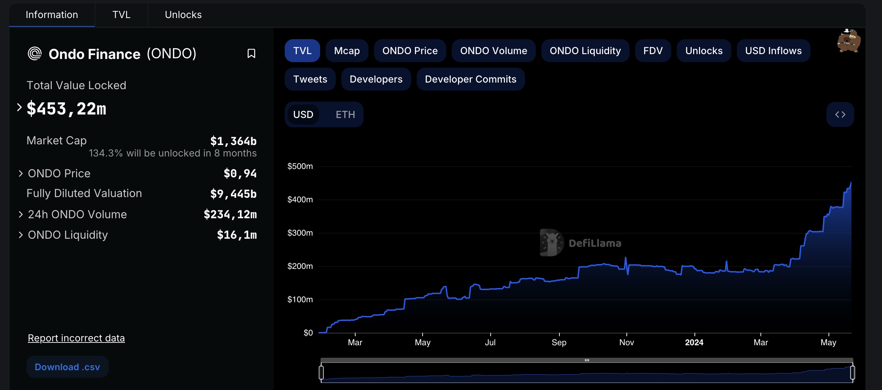Click the Nov x-axis label
Viewport: 882px width, 390px height.
(x=626, y=342)
